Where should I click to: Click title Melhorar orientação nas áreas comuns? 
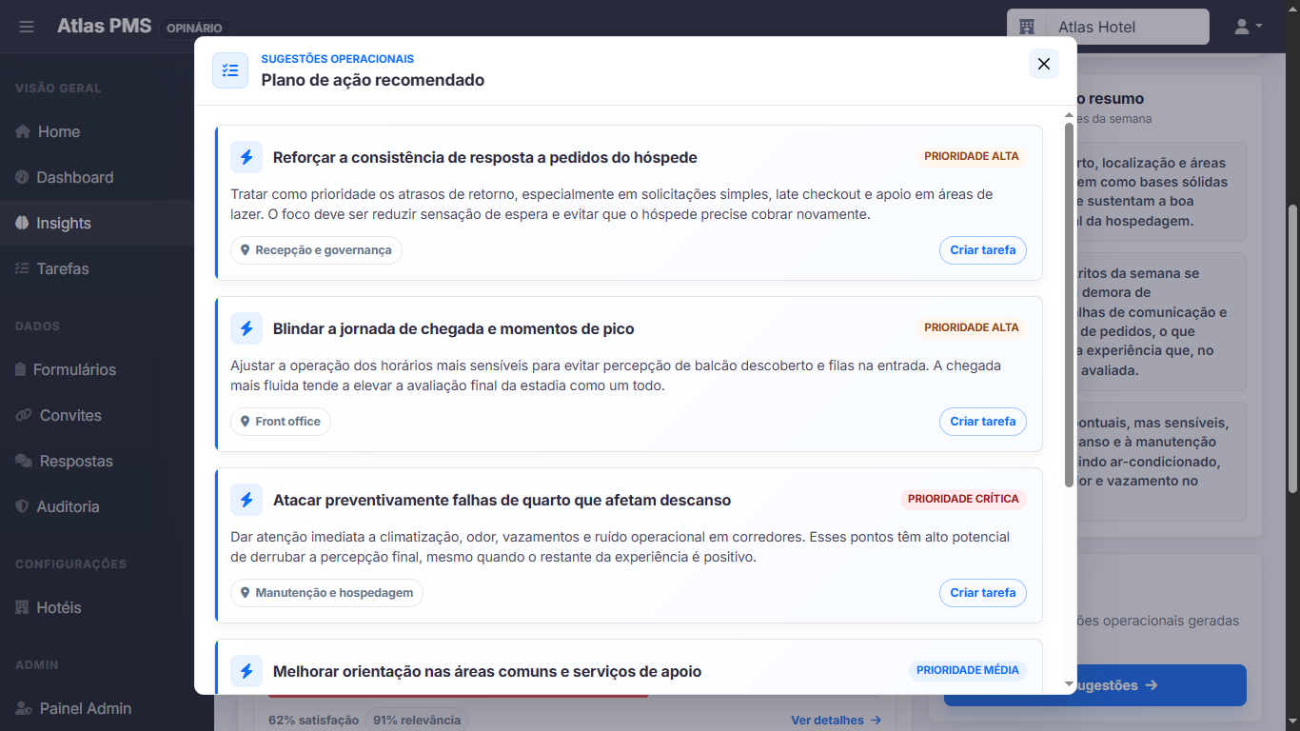point(487,671)
